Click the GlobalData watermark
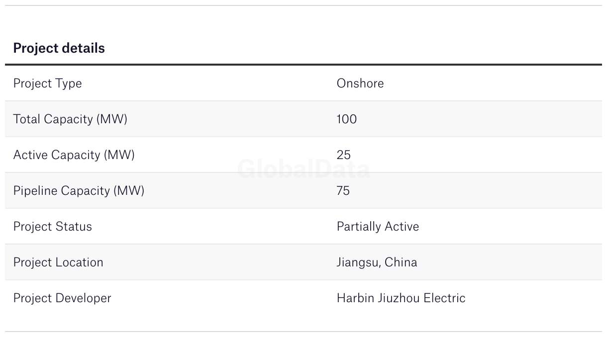This screenshot has height=337, width=607. (303, 169)
